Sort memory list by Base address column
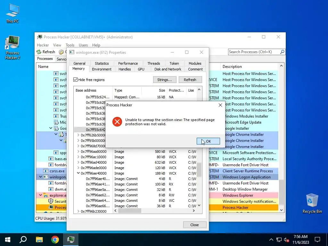 coord(93,90)
